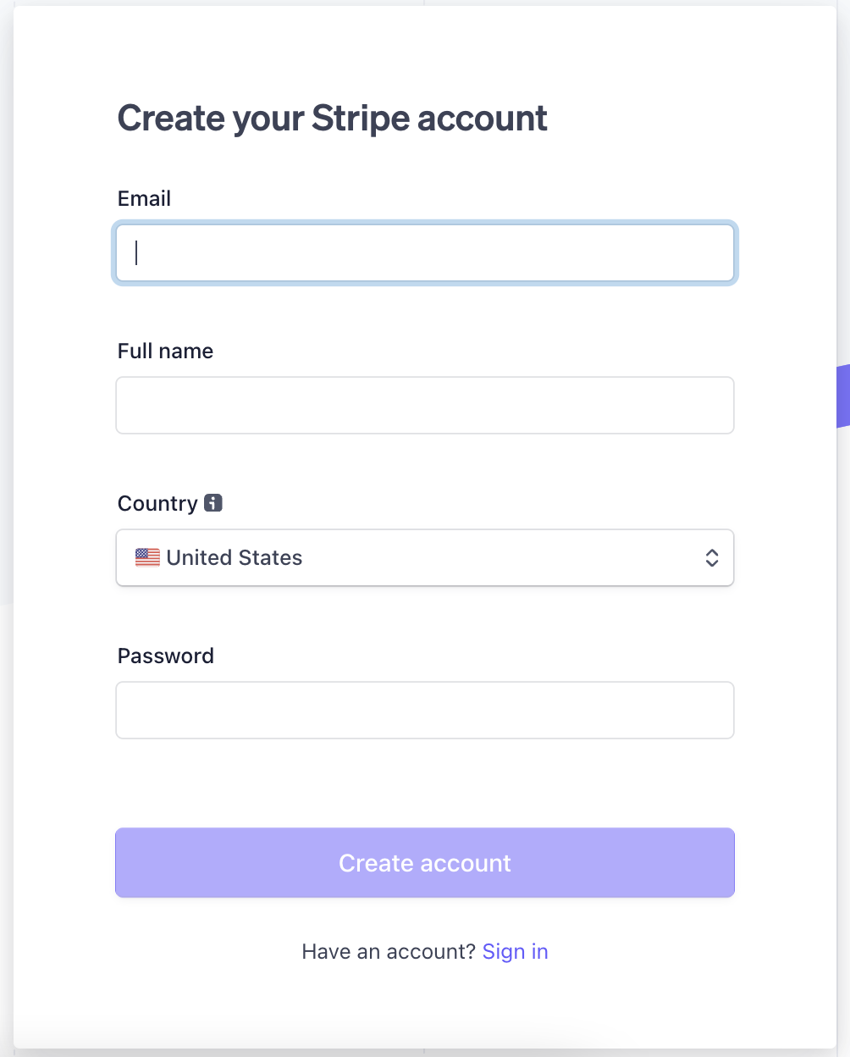Viewport: 850px width, 1057px height.
Task: Click the Have an account? text
Action: (389, 951)
